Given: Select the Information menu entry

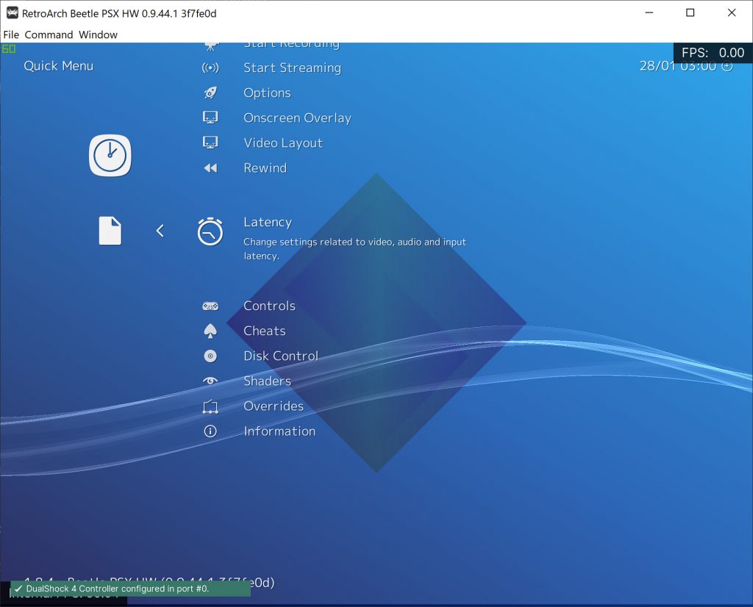Looking at the screenshot, I should [279, 431].
